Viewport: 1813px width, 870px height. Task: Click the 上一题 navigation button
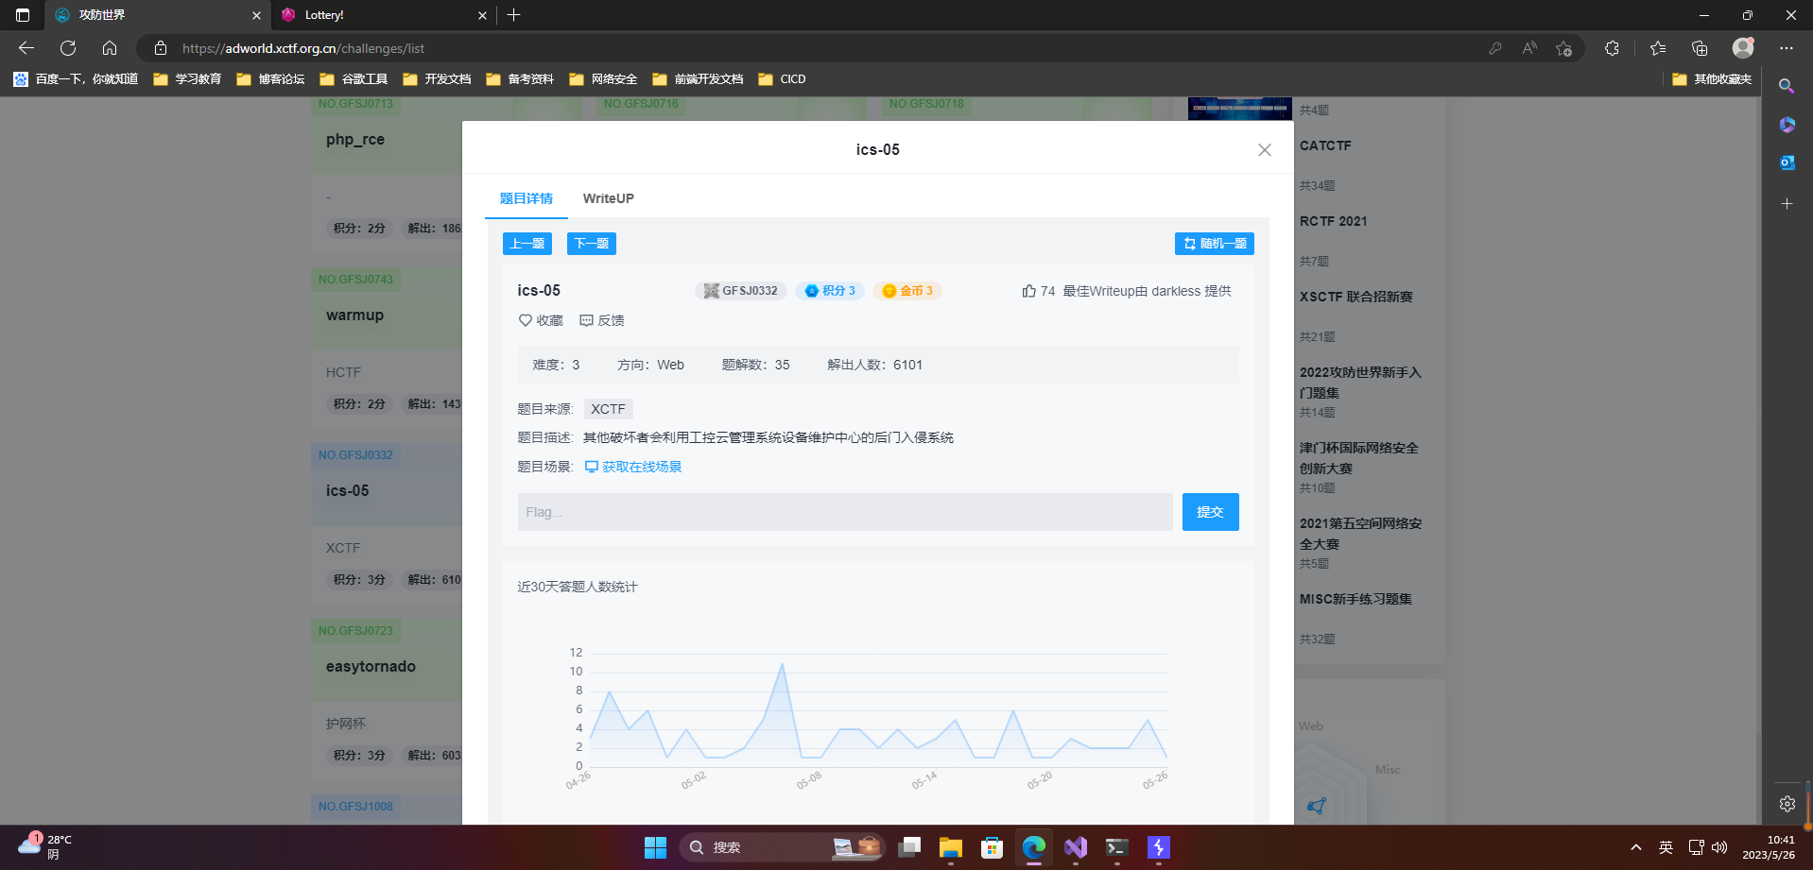(527, 243)
